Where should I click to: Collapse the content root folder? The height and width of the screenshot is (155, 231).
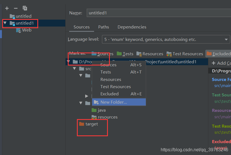(x=69, y=62)
